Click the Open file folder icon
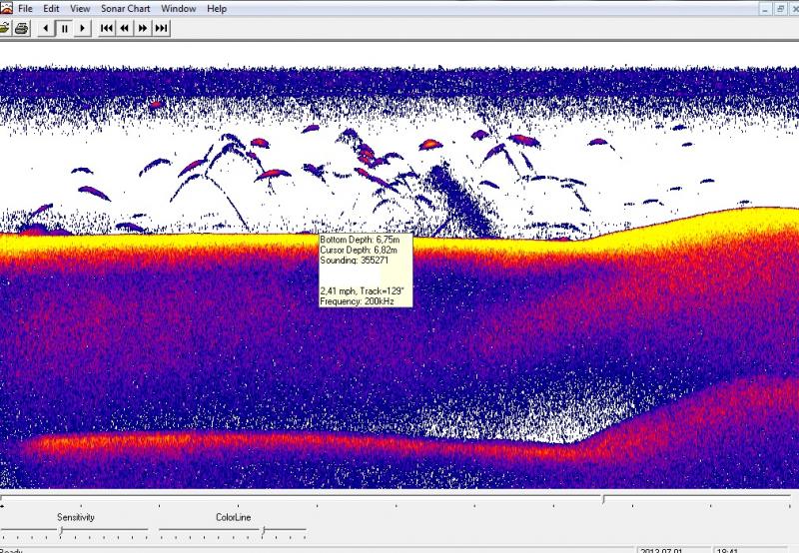Image resolution: width=799 pixels, height=553 pixels. [x=3, y=28]
